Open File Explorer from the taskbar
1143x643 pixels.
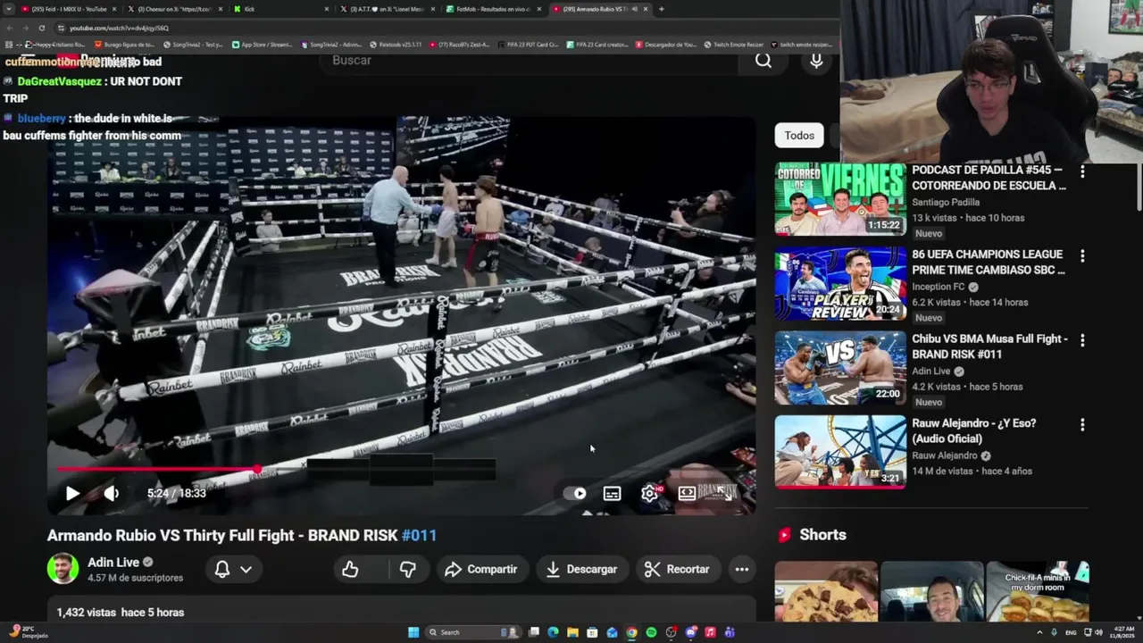[572, 632]
